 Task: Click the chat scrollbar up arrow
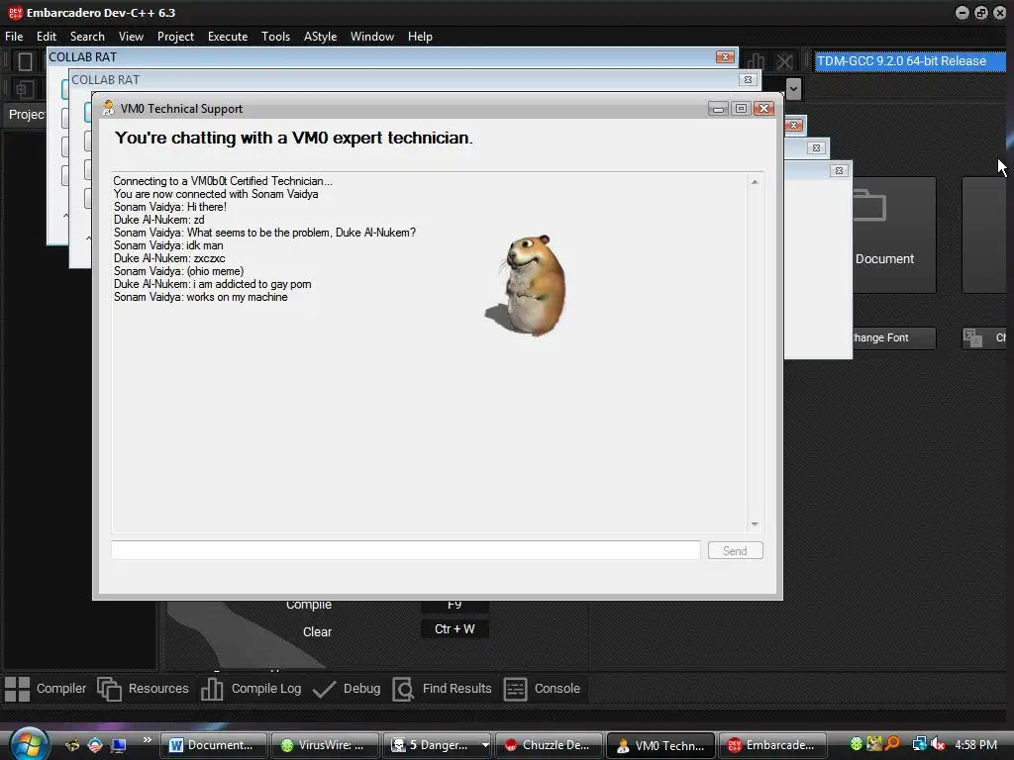755,182
